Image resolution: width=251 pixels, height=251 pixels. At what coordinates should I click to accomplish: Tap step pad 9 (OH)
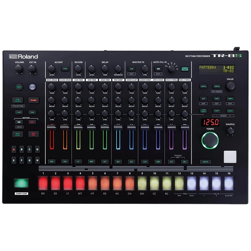[142, 183]
